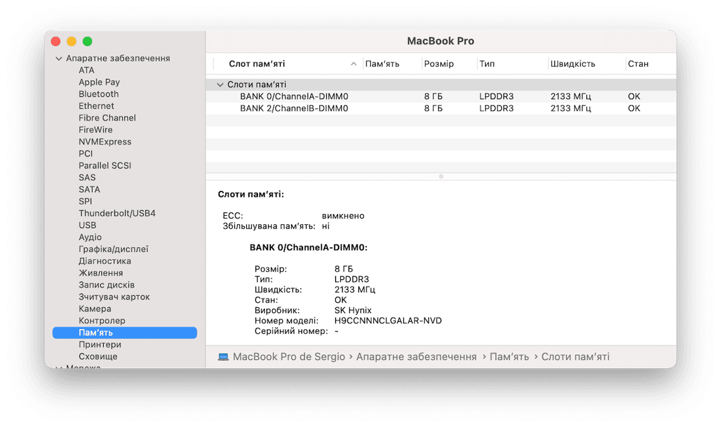Select the BANK 2/ChannelB-DIMM0 table row
The width and height of the screenshot is (721, 427).
coord(441,109)
